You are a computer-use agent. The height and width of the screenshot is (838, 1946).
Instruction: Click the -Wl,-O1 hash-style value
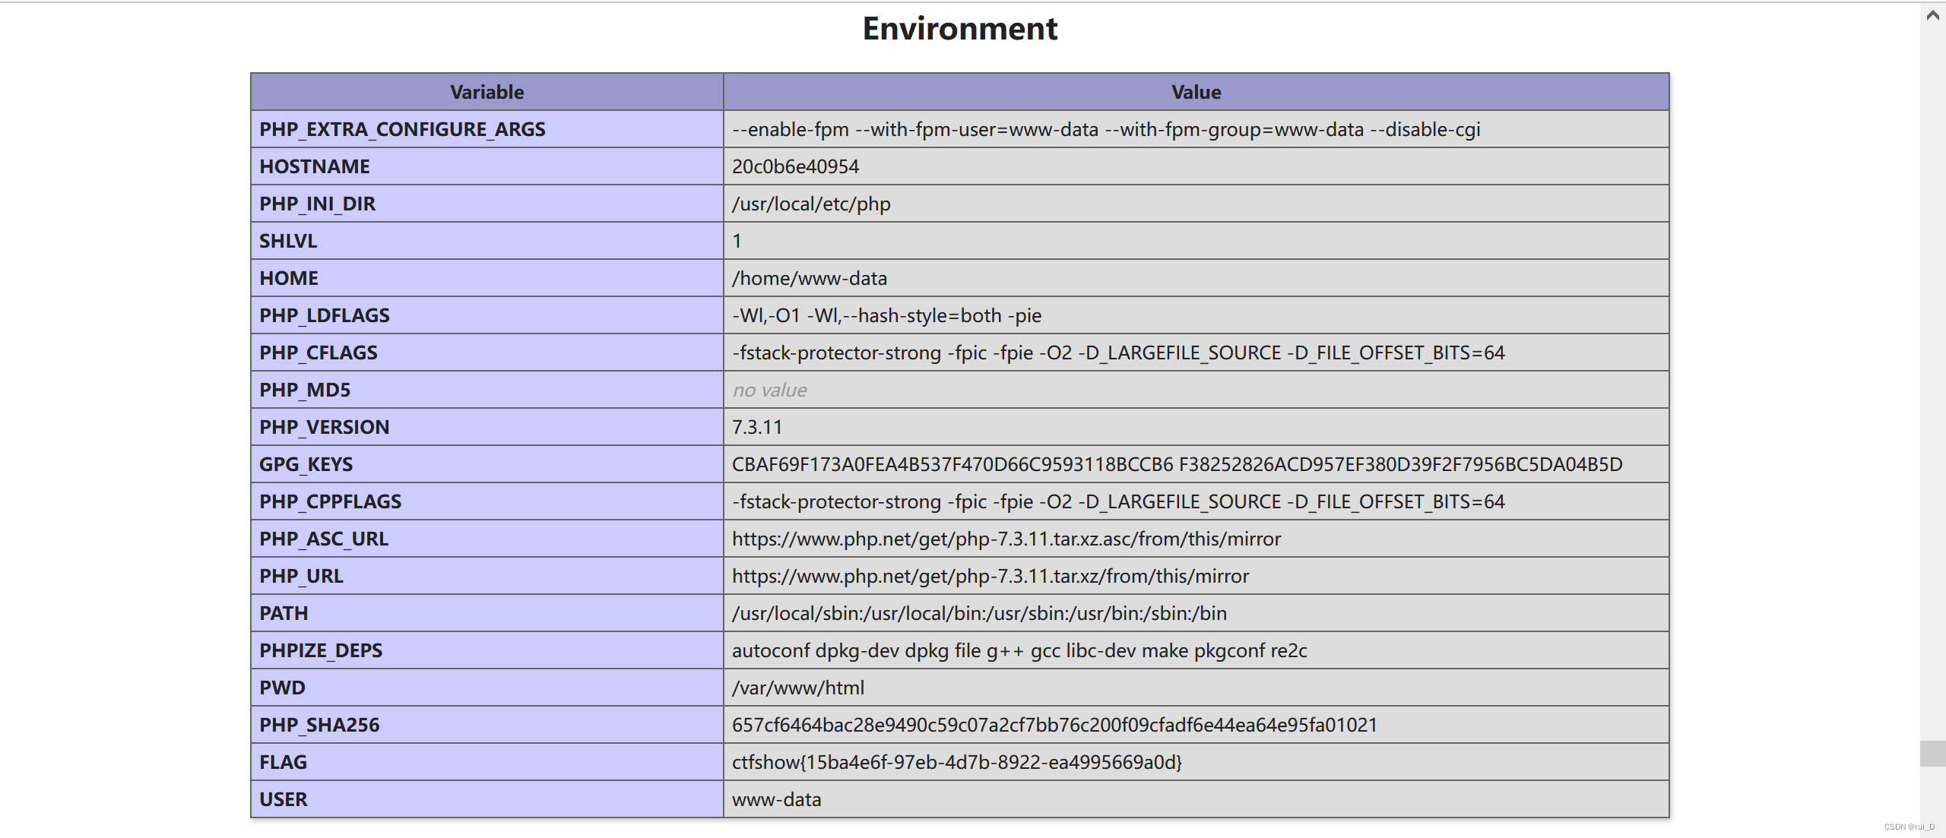pos(886,315)
